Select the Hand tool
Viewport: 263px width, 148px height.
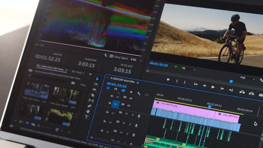(88, 111)
